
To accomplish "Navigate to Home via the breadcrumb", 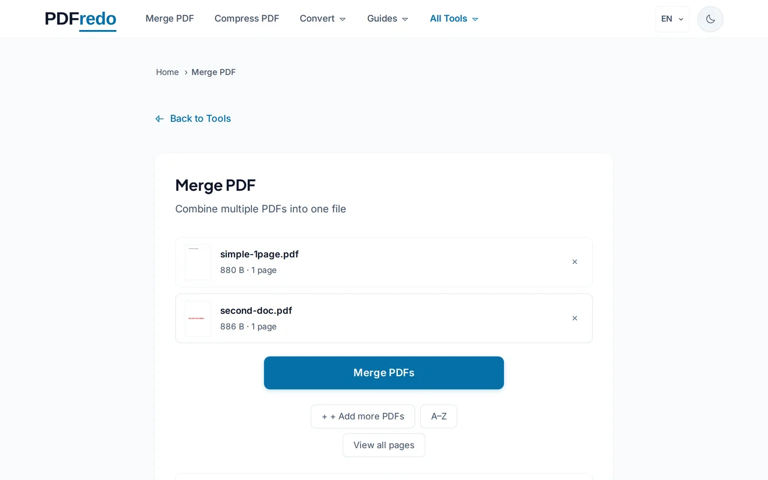I will pyautogui.click(x=167, y=72).
